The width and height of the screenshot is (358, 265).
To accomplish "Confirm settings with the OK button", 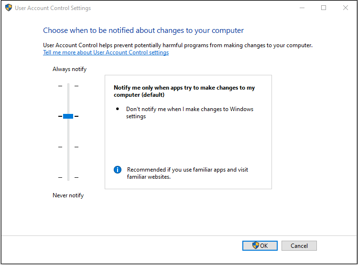I will click(x=260, y=245).
